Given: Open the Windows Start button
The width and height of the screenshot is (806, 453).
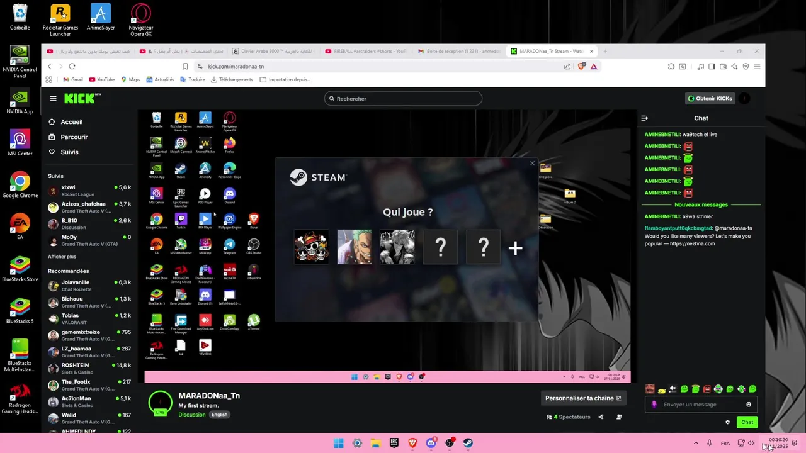Looking at the screenshot, I should (338, 443).
